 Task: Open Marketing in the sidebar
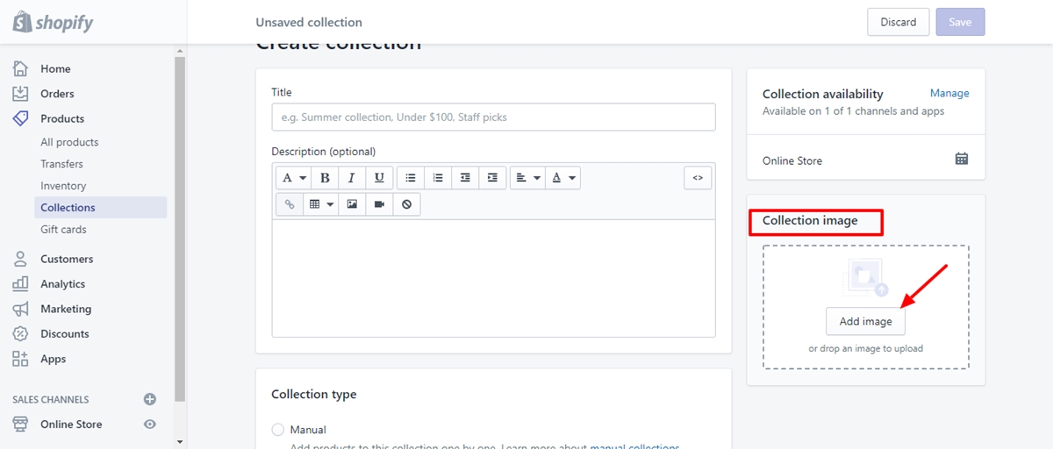coord(66,309)
